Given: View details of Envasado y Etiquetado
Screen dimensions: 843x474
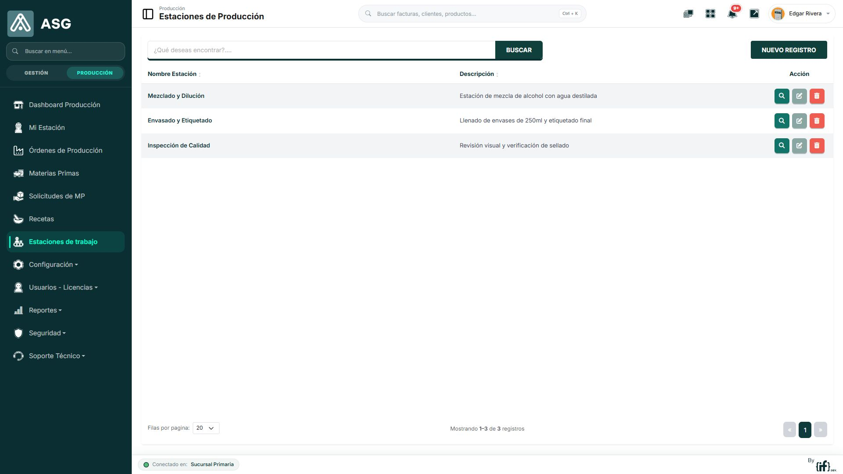Looking at the screenshot, I should (x=782, y=121).
